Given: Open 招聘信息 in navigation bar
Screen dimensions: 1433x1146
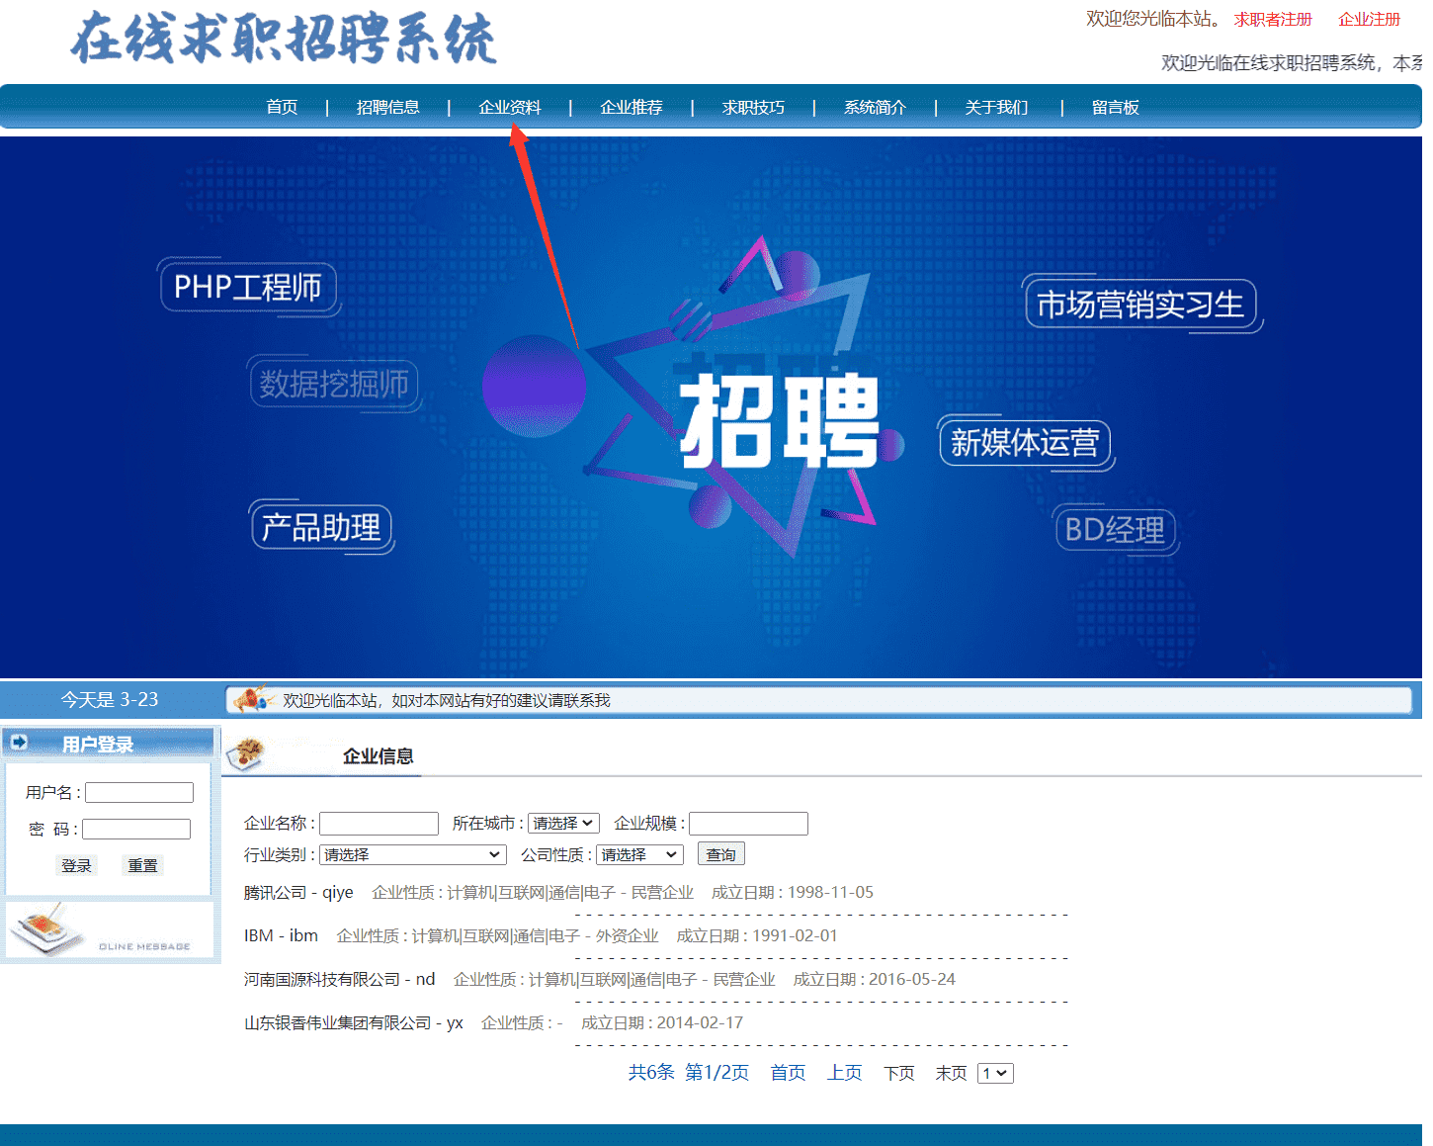Looking at the screenshot, I should [x=387, y=107].
